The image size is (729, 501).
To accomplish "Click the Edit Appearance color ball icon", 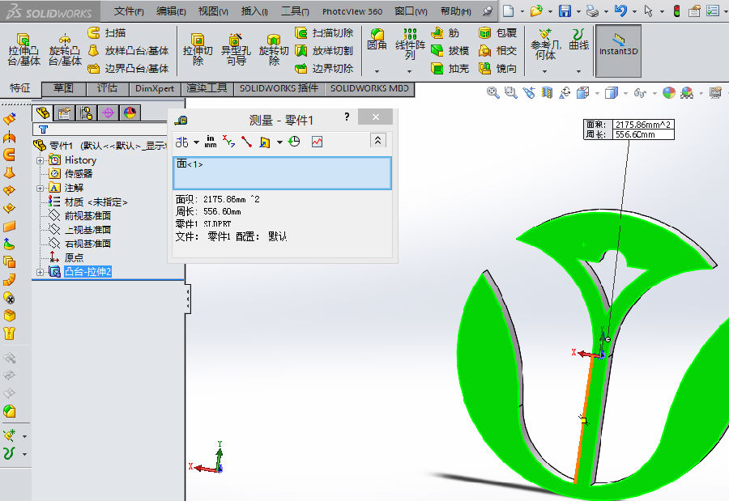I will (669, 93).
